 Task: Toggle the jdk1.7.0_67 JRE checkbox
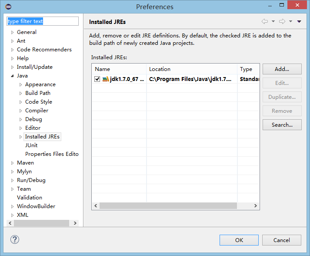point(97,79)
